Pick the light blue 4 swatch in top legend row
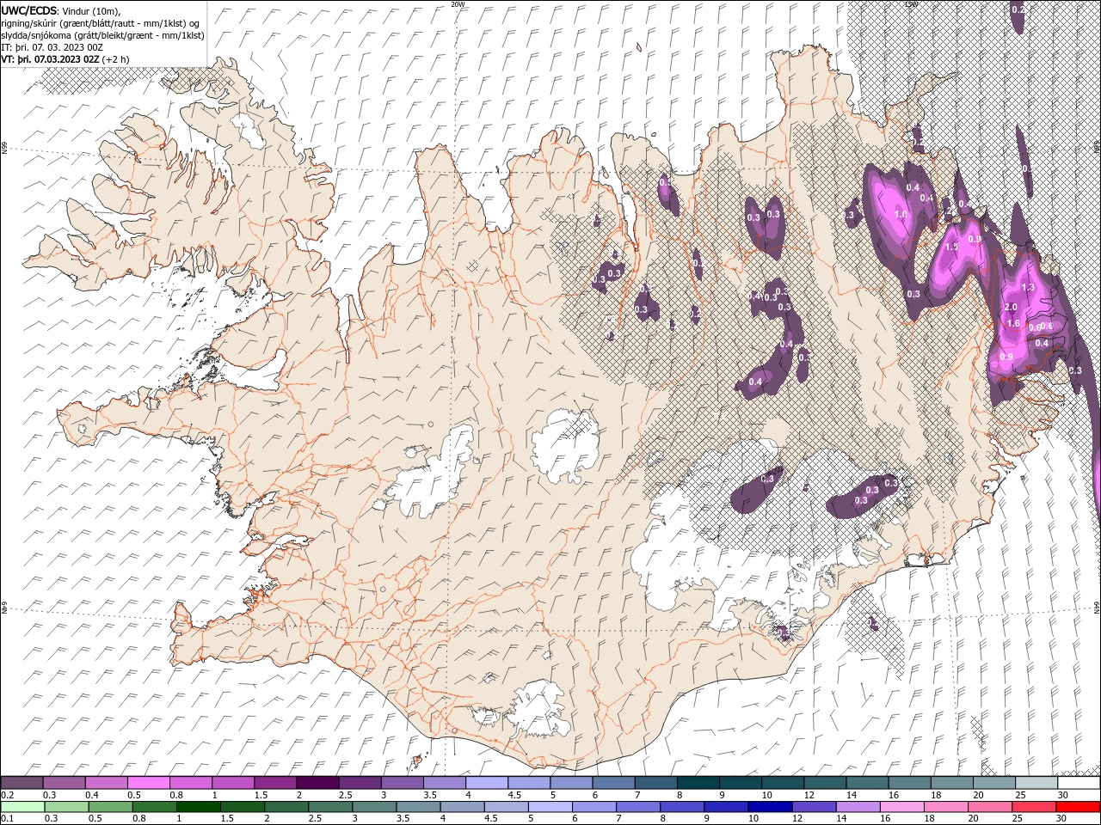The width and height of the screenshot is (1101, 825). coord(486,783)
